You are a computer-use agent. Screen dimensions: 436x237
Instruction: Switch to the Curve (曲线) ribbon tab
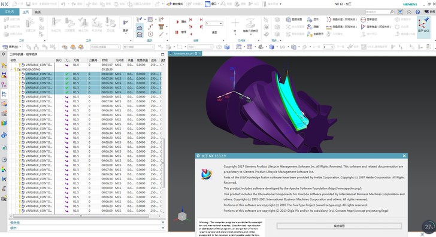[x=38, y=12]
